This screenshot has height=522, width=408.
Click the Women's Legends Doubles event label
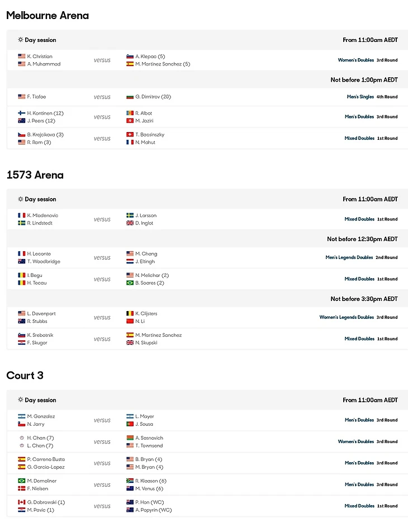(x=347, y=317)
